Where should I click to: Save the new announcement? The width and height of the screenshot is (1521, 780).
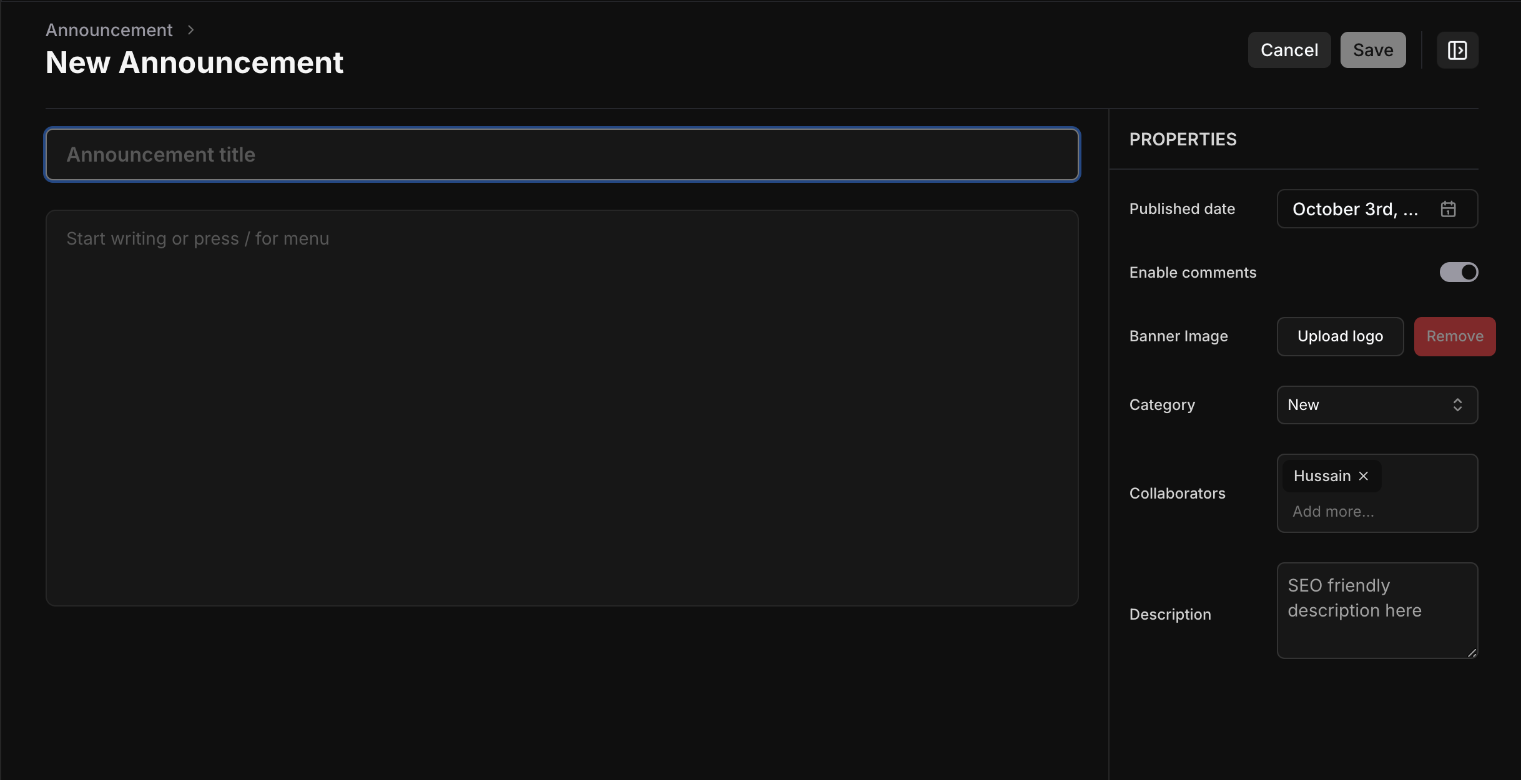[1372, 50]
